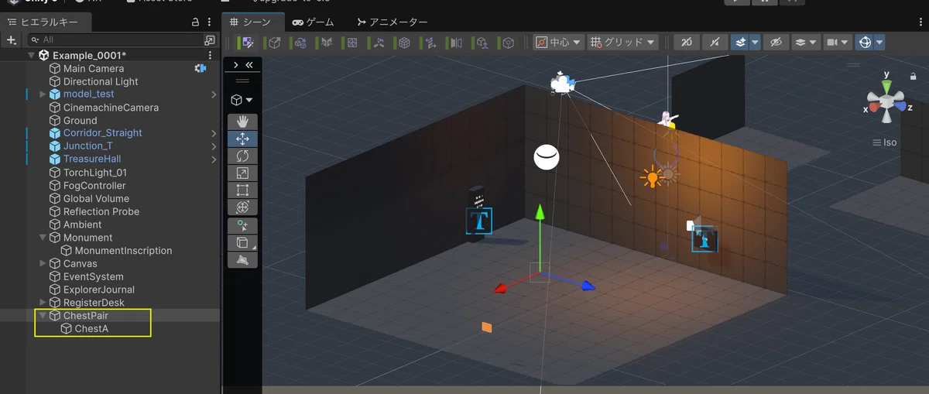Click the red X axis arrow of move gizmo
The height and width of the screenshot is (394, 929).
tap(502, 289)
